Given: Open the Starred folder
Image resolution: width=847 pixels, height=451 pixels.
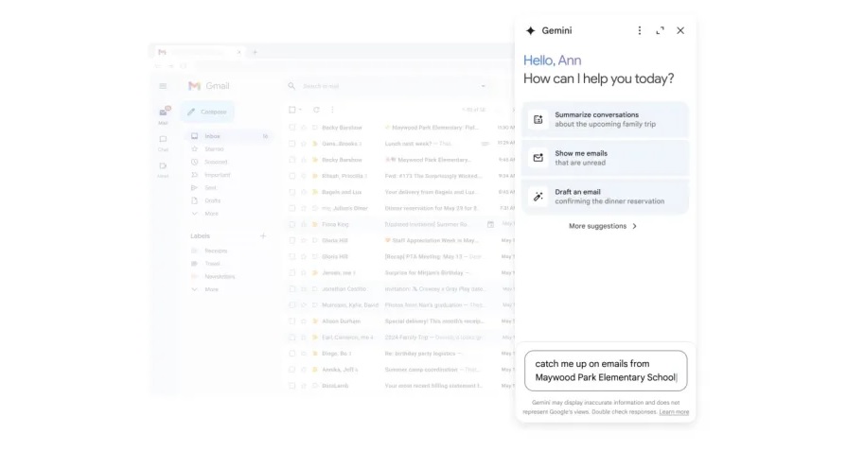Looking at the screenshot, I should pos(214,148).
